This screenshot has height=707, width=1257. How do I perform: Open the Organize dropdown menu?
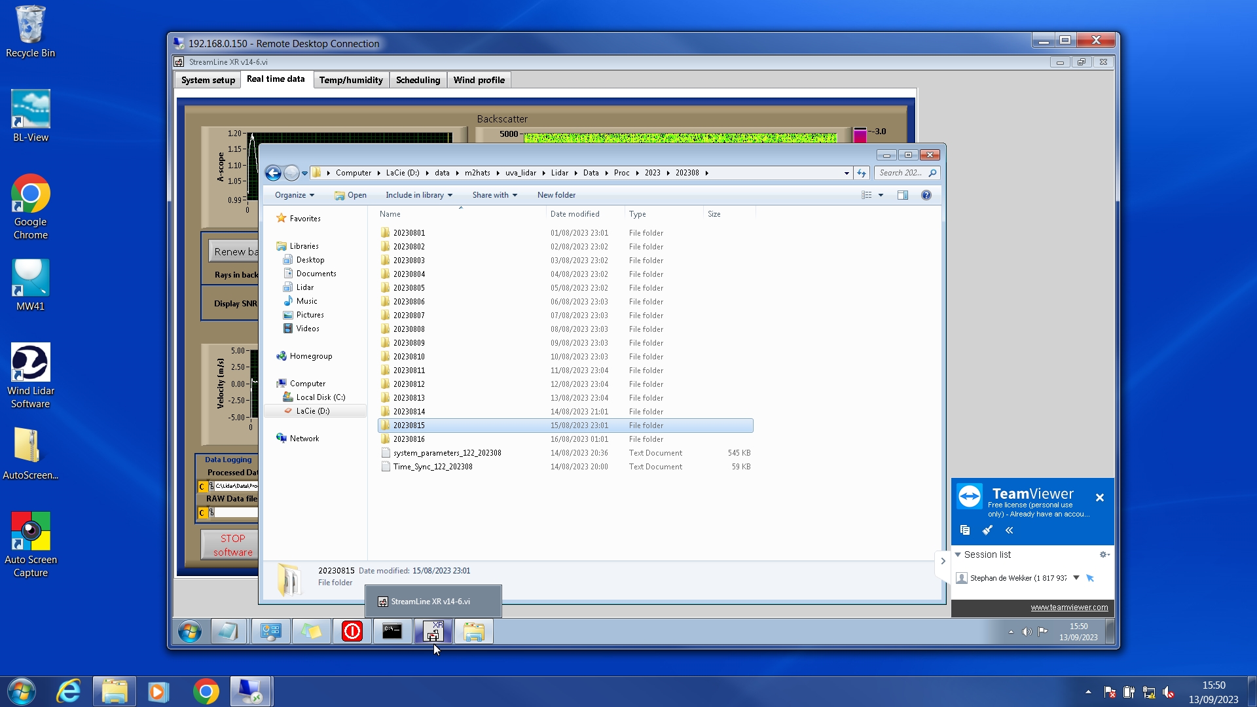pos(294,195)
